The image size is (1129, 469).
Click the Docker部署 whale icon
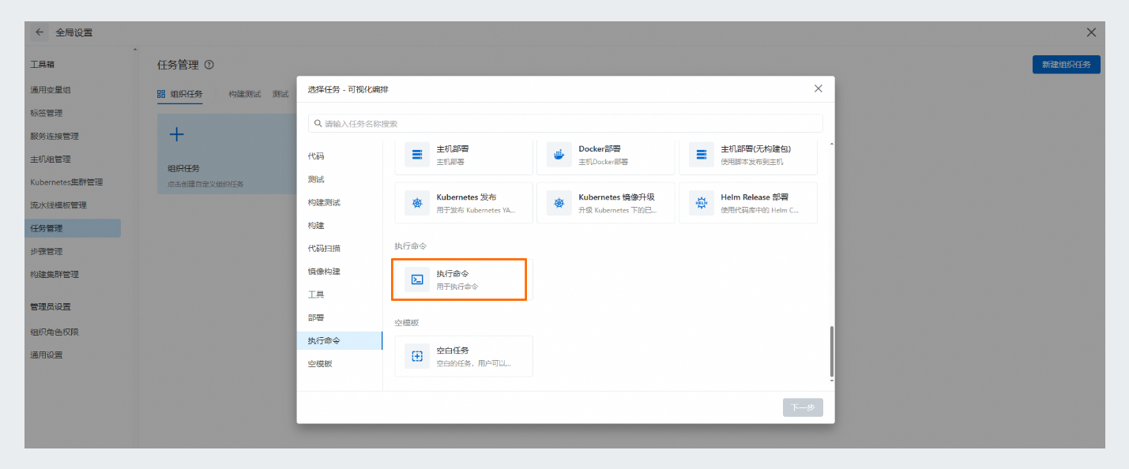pos(559,155)
